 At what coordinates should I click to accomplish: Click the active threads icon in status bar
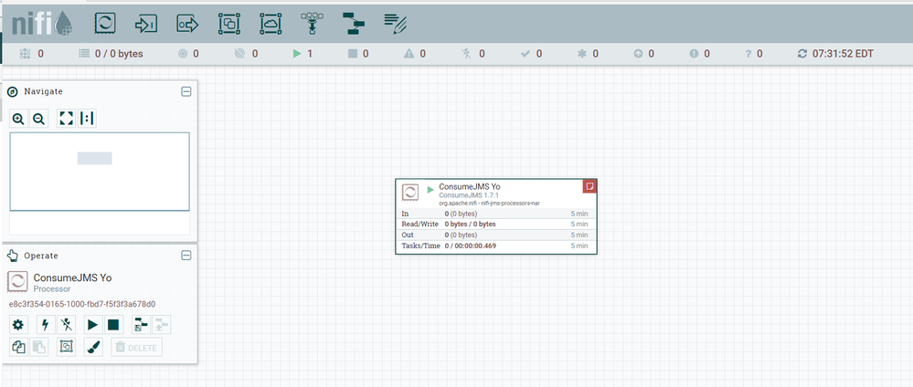(25, 54)
